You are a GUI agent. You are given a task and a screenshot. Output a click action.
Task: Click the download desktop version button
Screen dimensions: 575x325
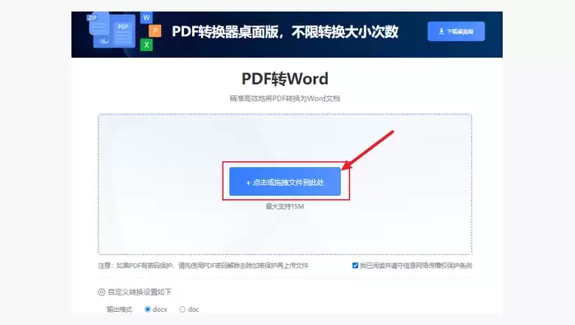click(456, 31)
